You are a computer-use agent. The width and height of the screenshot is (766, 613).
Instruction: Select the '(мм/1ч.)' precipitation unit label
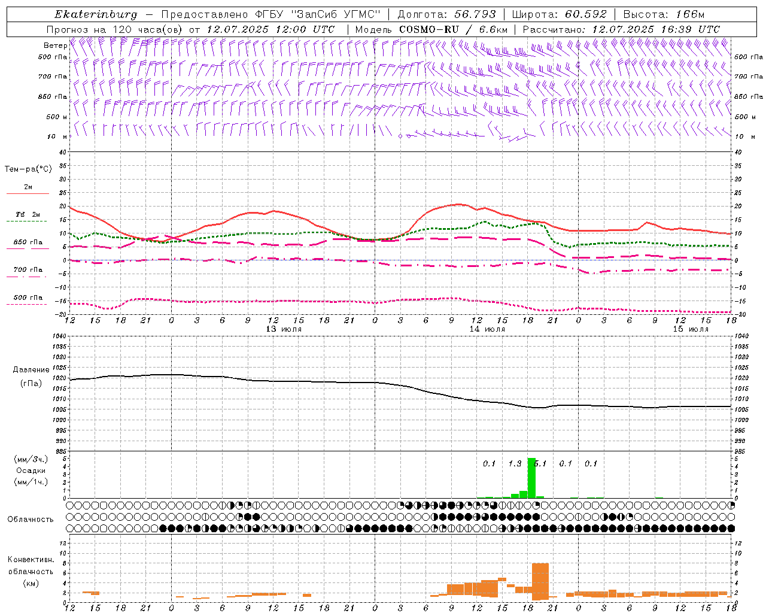tap(31, 482)
